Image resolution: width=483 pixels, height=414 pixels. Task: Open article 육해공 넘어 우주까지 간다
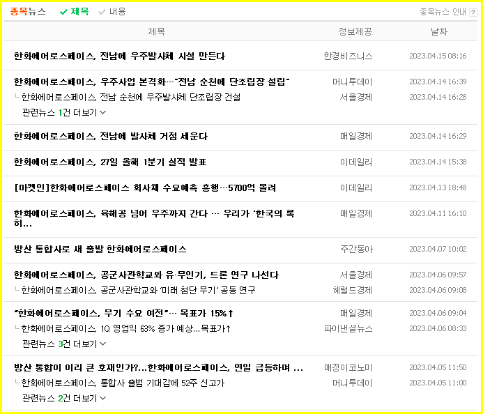point(154,218)
